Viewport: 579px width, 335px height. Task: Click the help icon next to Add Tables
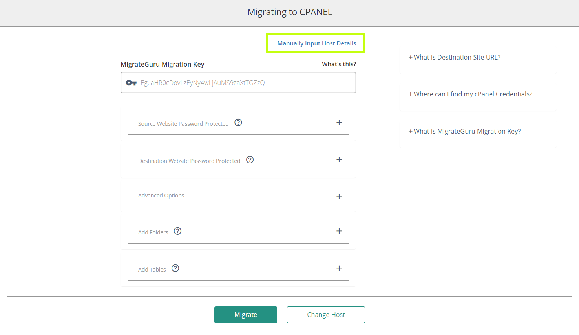click(x=175, y=268)
